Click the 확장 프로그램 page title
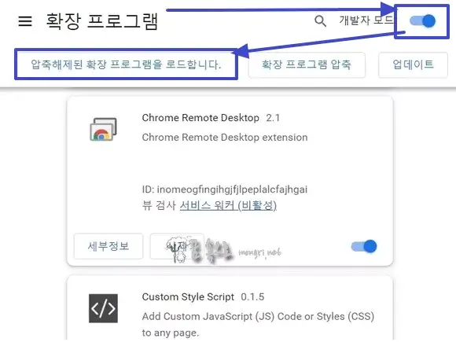The height and width of the screenshot is (342, 456). 102,21
